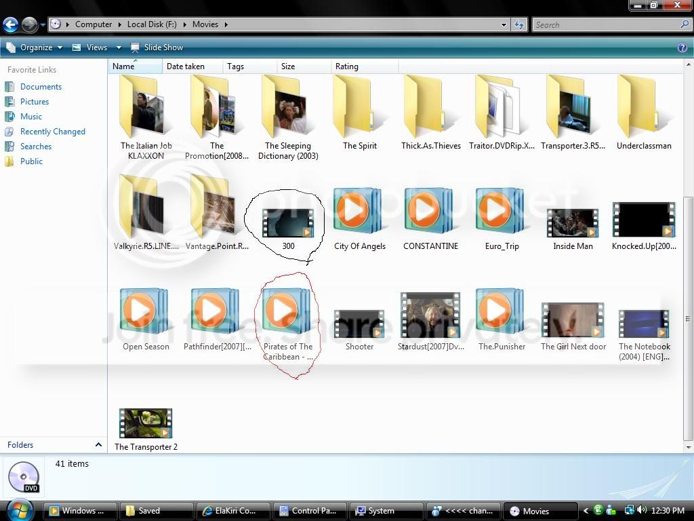Start the Slide Show from toolbar

pos(157,47)
